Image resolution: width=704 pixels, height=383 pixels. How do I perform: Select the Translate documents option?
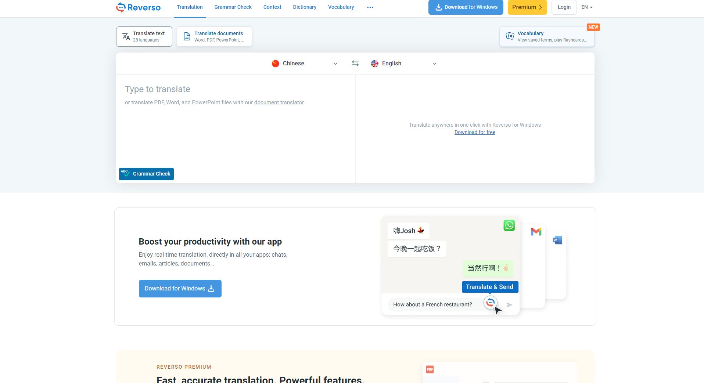tap(214, 36)
